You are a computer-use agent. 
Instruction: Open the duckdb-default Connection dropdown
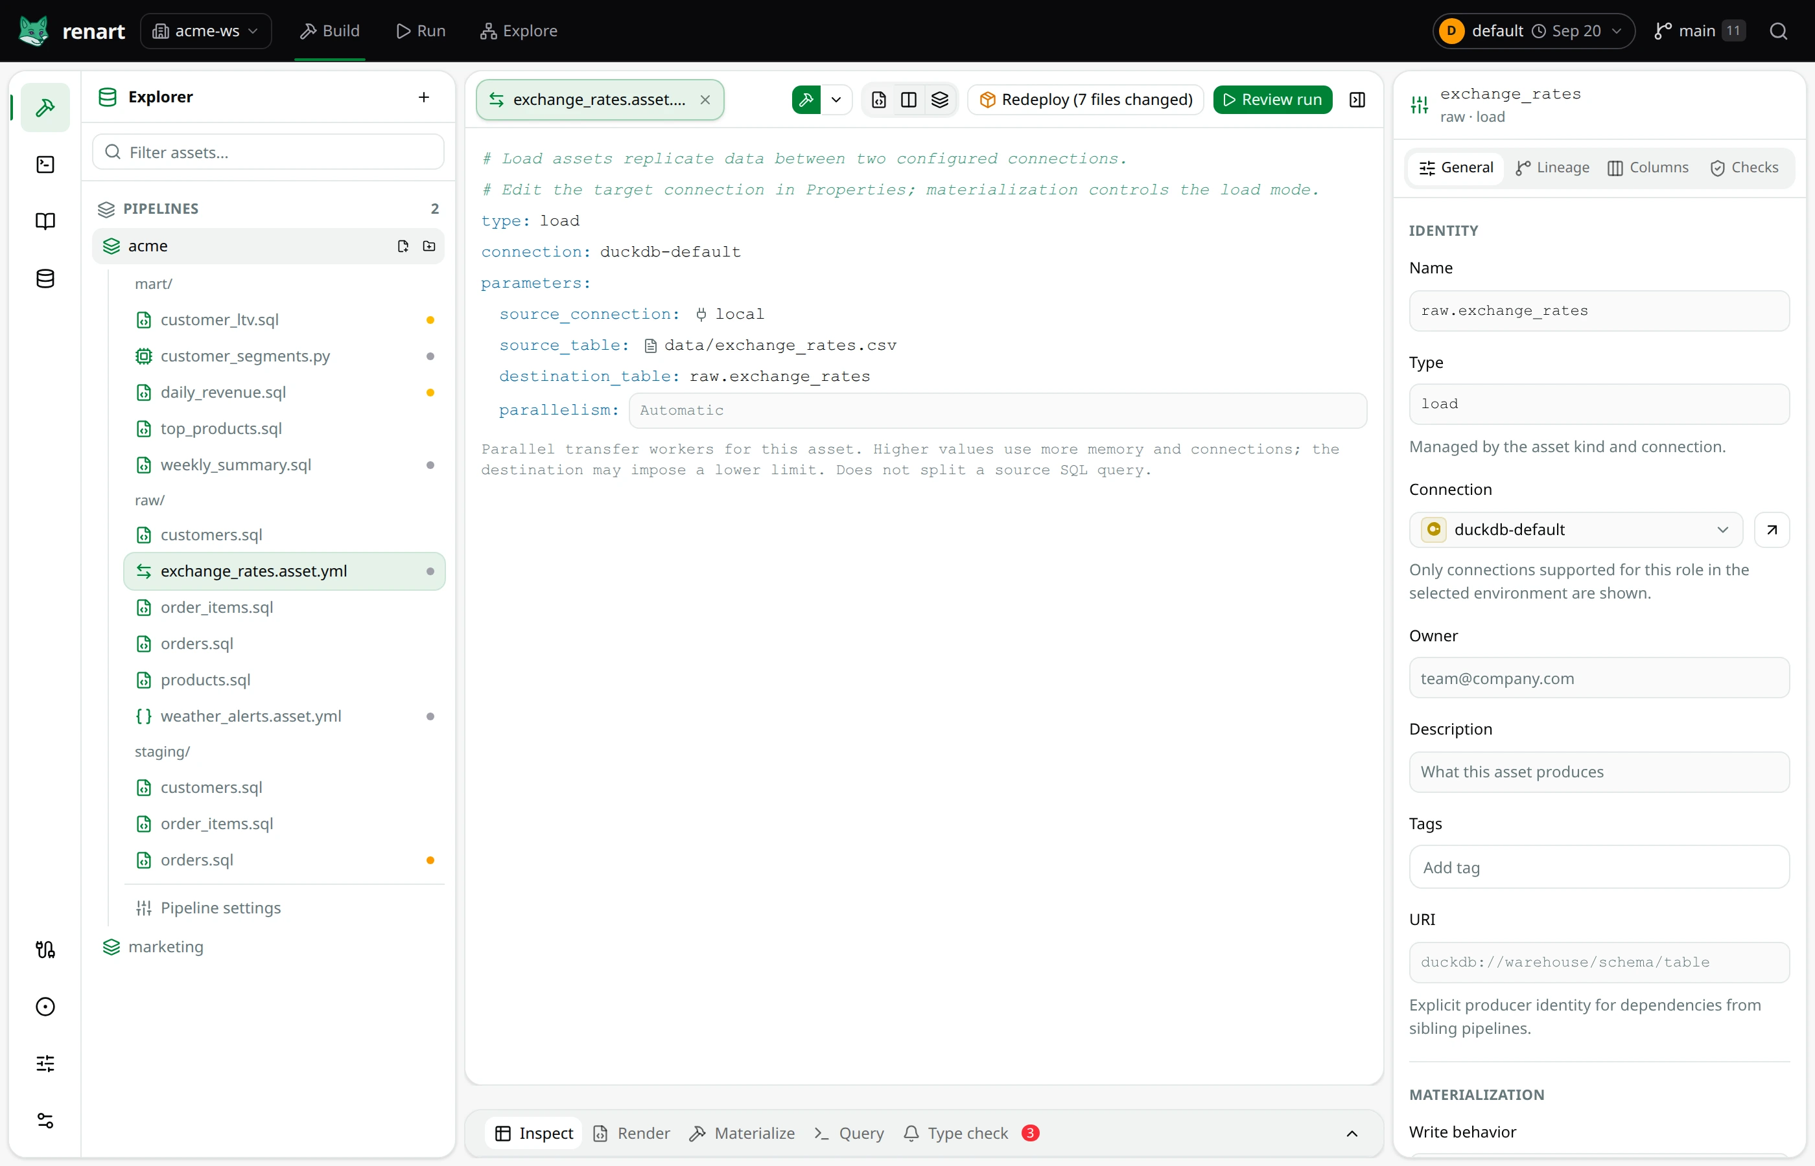click(1575, 530)
